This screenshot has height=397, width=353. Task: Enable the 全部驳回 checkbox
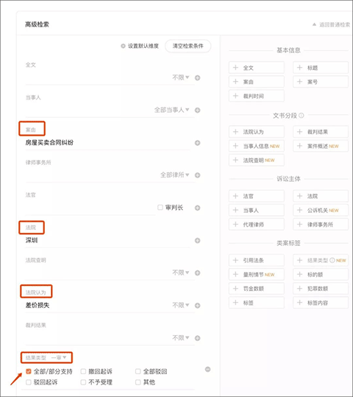[138, 371]
